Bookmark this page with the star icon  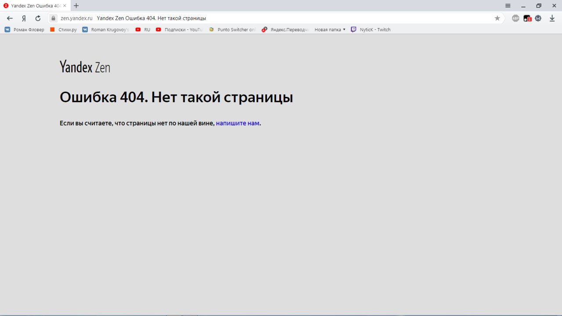497,18
